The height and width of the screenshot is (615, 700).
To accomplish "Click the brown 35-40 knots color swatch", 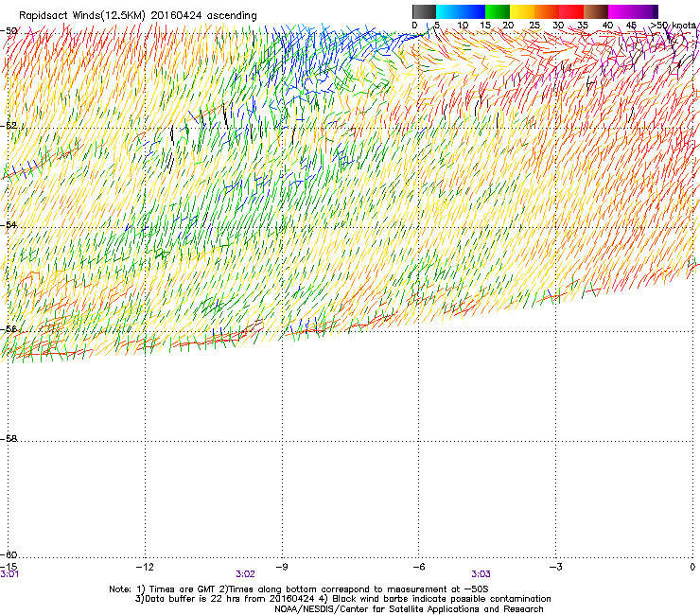I will click(x=596, y=11).
